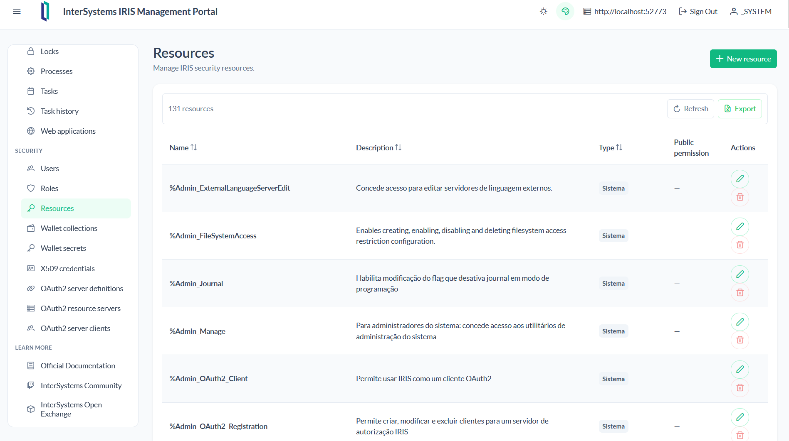Delete the %Admin_Manage resource
The image size is (789, 441).
pyautogui.click(x=740, y=340)
